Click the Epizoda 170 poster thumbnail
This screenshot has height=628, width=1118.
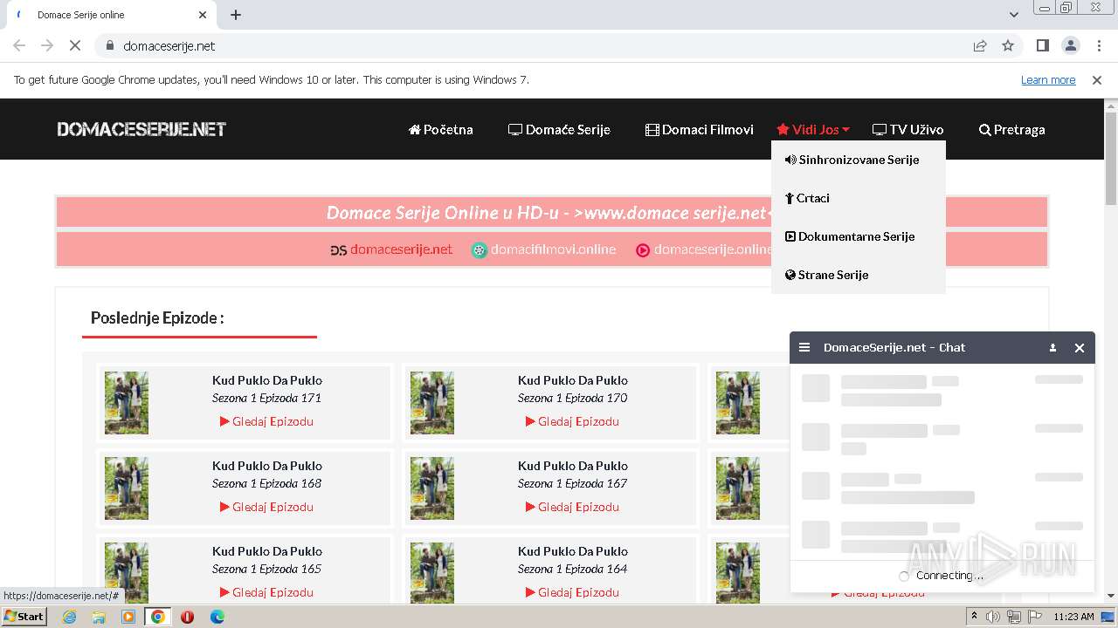click(x=432, y=403)
